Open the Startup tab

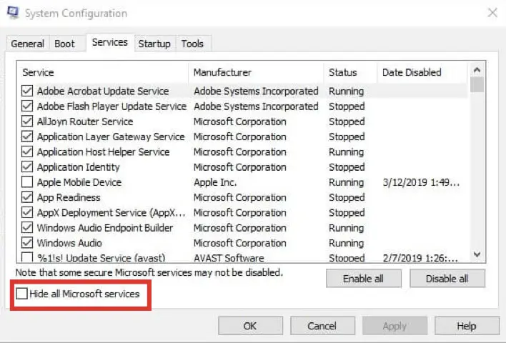[154, 44]
